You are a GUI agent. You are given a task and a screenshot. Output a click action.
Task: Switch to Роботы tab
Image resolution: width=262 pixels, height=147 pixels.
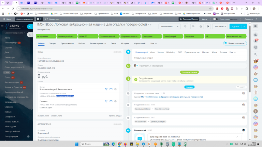coord(82,43)
